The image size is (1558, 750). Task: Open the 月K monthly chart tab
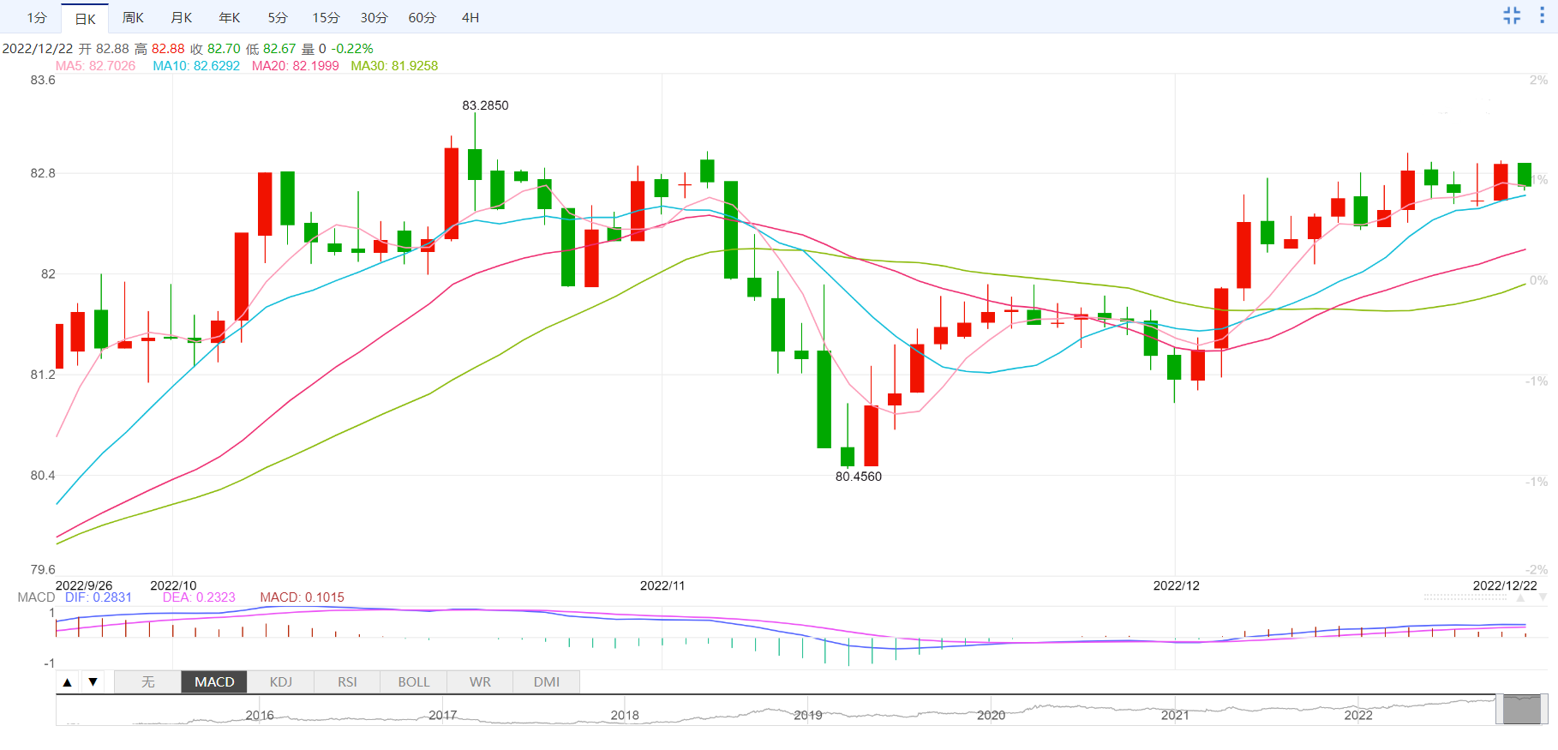182,17
